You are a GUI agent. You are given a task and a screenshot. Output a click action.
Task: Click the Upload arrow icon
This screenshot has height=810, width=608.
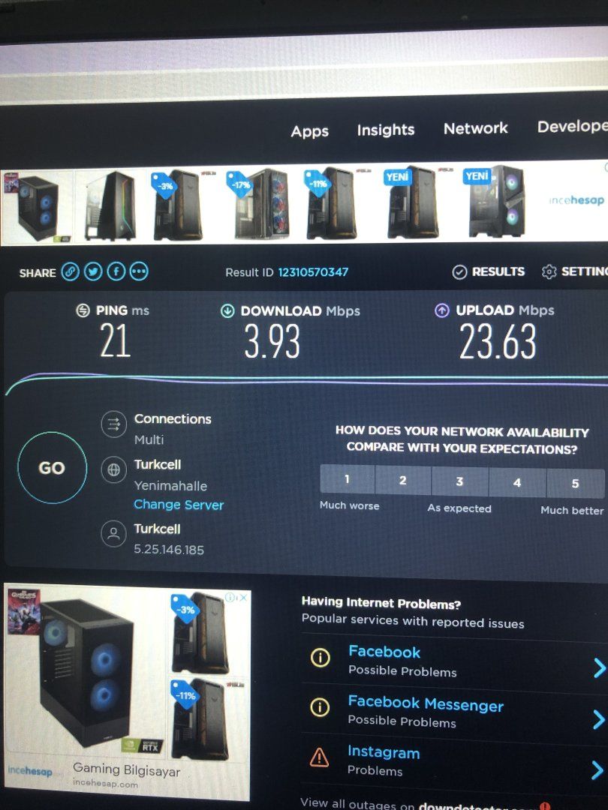pos(442,310)
